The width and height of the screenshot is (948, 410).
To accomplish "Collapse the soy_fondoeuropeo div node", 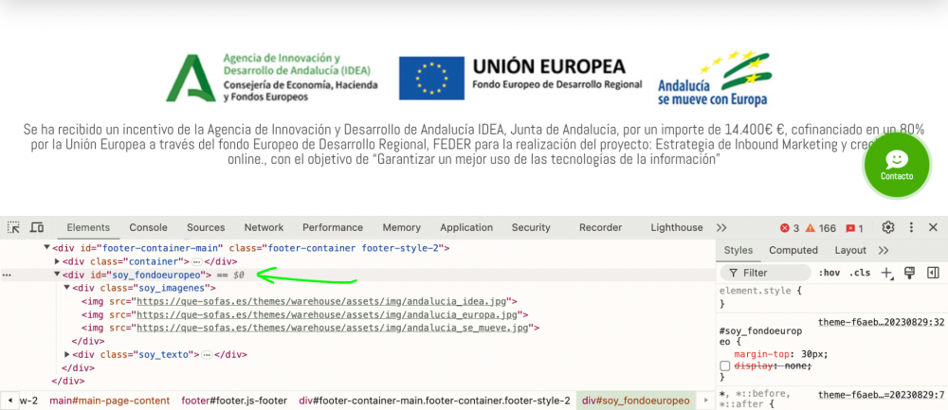I will [58, 275].
